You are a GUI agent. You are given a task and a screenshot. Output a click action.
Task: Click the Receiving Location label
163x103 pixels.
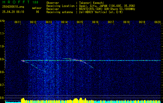60,6
